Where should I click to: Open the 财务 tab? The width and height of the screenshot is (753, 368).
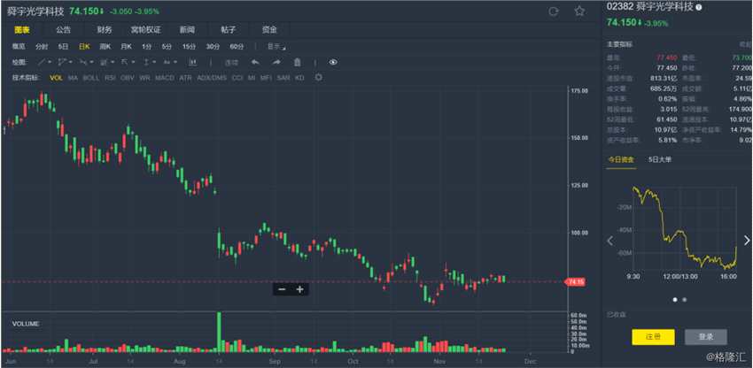pos(105,30)
